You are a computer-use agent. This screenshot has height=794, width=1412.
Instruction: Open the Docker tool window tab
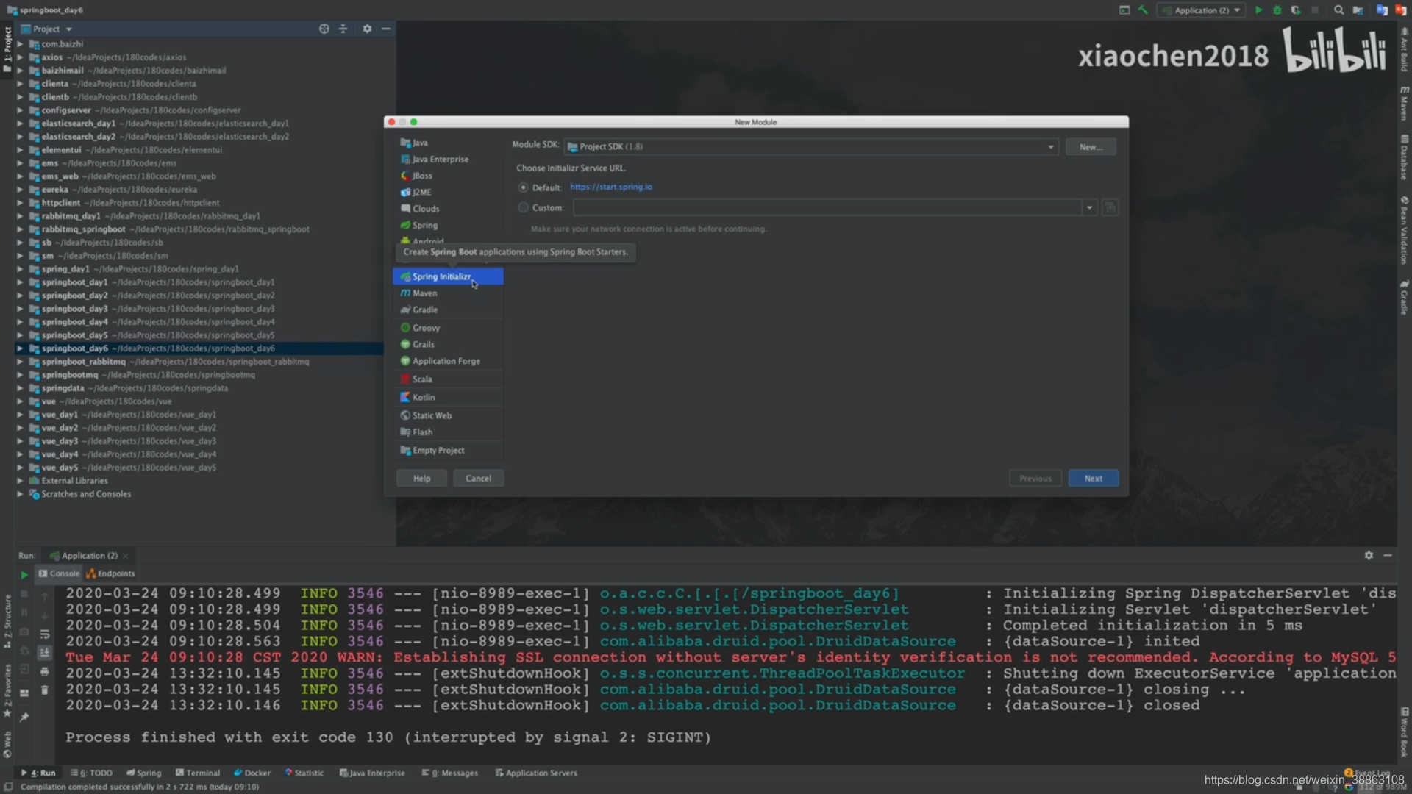coord(252,773)
